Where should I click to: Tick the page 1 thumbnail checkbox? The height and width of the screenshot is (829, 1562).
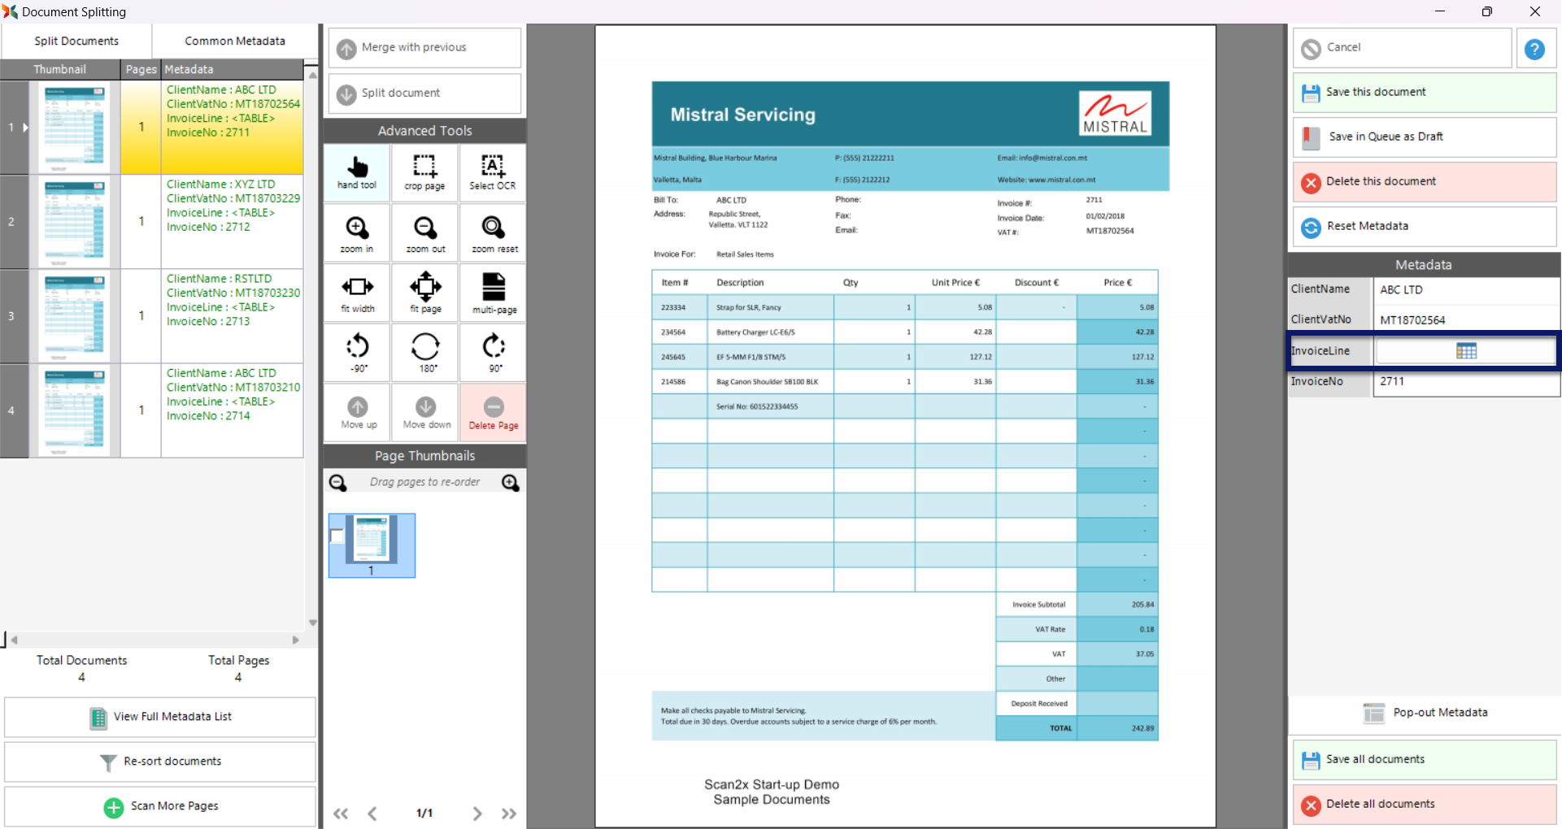point(337,536)
